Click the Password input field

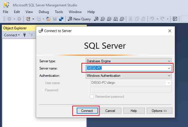pos(131,90)
